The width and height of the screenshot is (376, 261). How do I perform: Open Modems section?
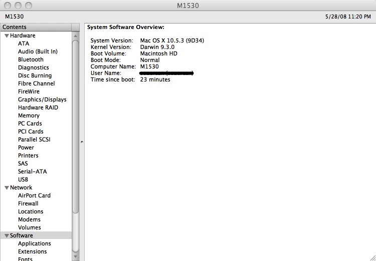click(x=29, y=219)
